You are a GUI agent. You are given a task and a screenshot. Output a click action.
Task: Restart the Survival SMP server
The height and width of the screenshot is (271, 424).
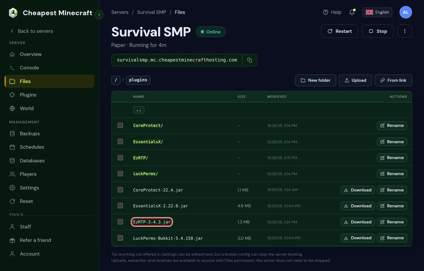(x=339, y=31)
